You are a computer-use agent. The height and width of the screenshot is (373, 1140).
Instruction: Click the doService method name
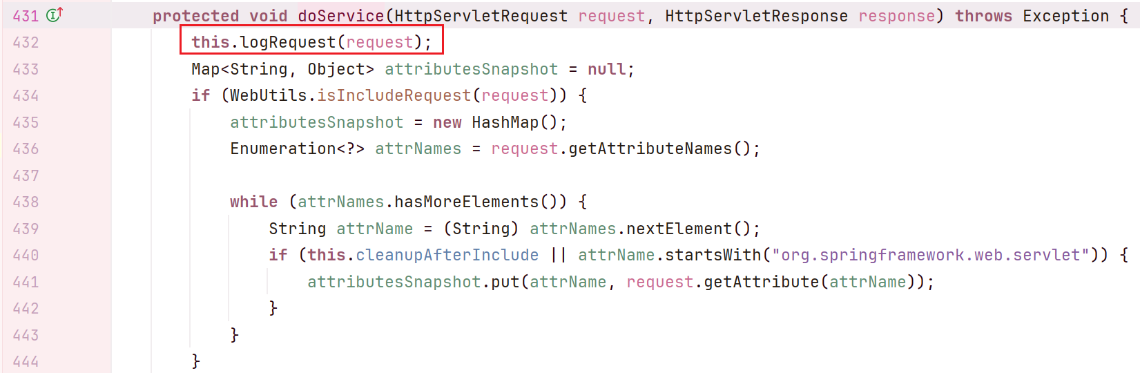click(340, 16)
